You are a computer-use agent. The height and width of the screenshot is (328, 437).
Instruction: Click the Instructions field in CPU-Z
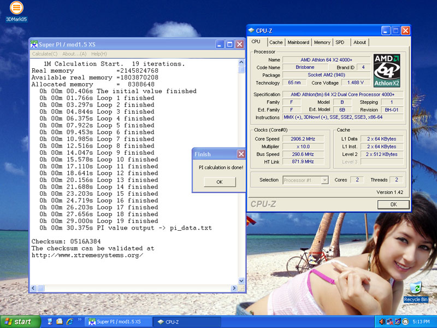point(343,118)
